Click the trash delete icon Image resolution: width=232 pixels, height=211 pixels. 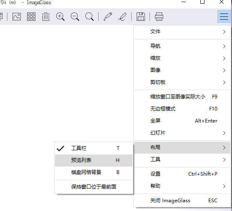click(46, 17)
